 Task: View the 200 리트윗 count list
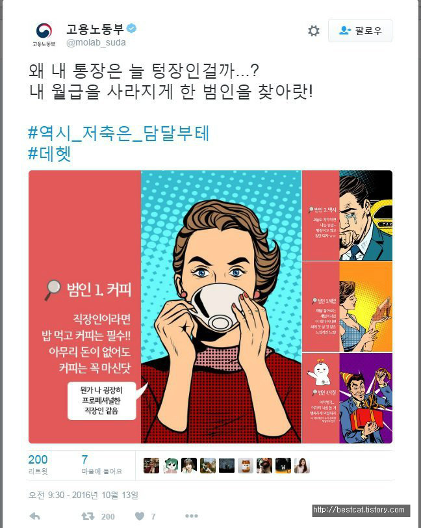tap(38, 464)
